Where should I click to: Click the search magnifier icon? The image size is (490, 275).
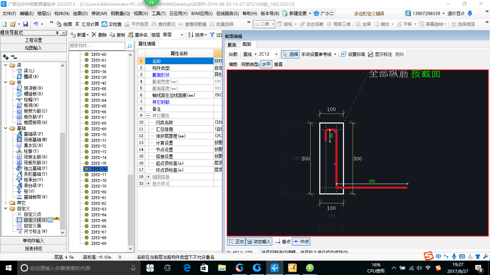pyautogui.click(x=129, y=46)
